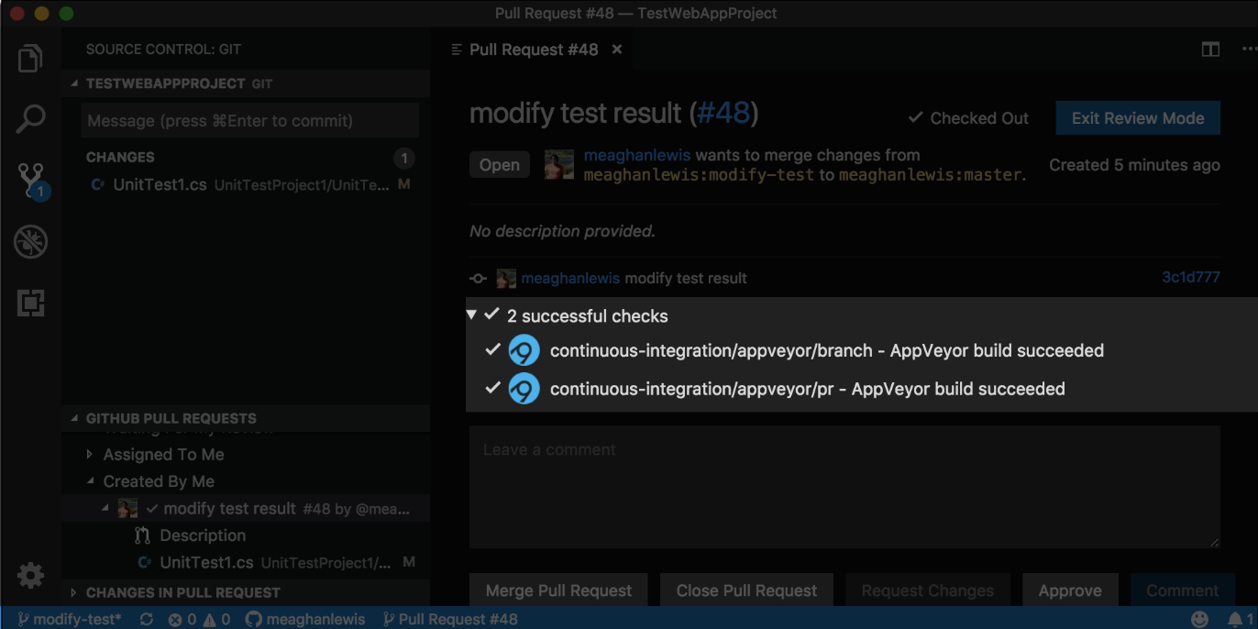
Task: Select the Pull Request #48 tab
Action: click(533, 50)
